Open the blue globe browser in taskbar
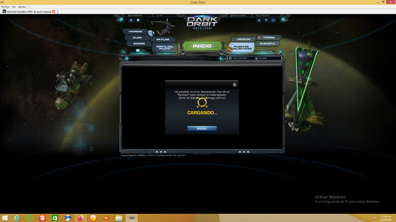This screenshot has height=222, width=396. tap(67, 218)
